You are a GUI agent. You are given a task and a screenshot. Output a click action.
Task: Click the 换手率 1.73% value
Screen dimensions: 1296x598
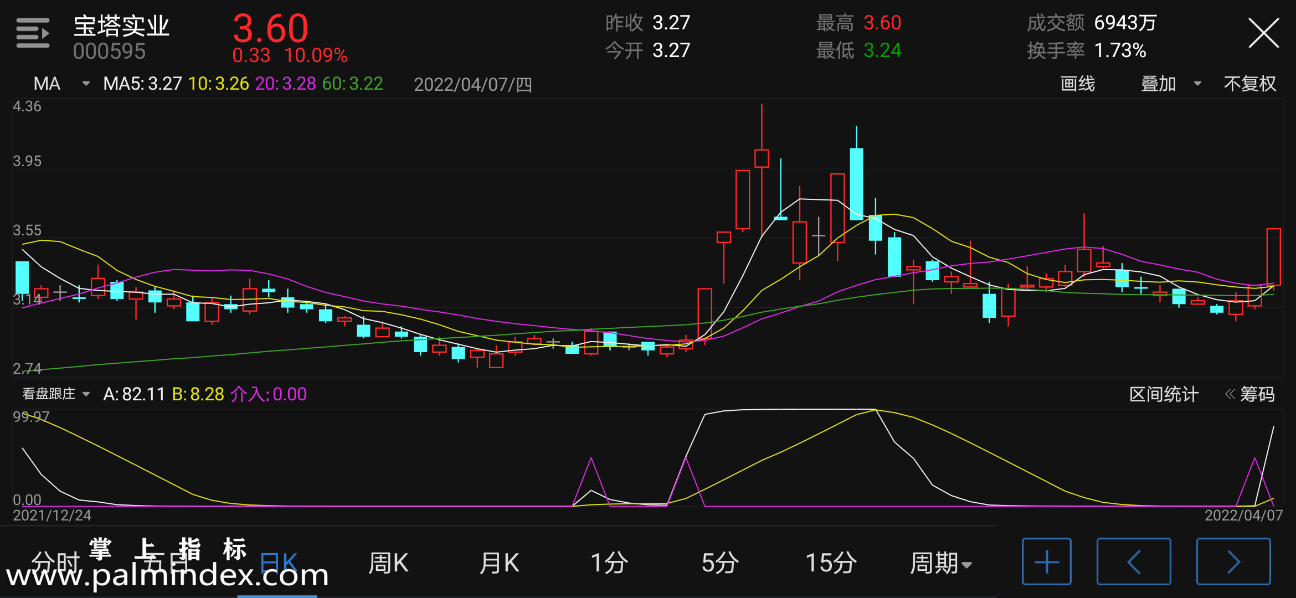click(1120, 50)
